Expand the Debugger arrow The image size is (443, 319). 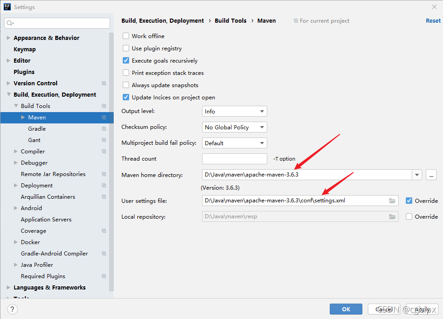tap(16, 162)
